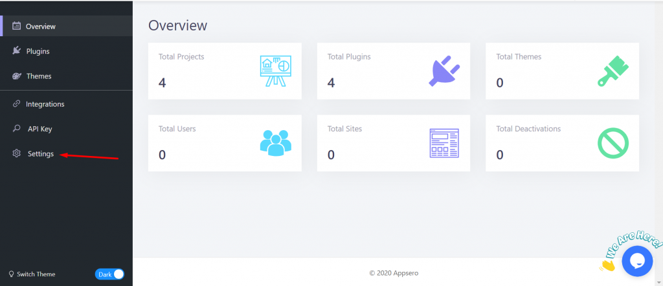Click the Total Deactivations count 0

(x=500, y=155)
